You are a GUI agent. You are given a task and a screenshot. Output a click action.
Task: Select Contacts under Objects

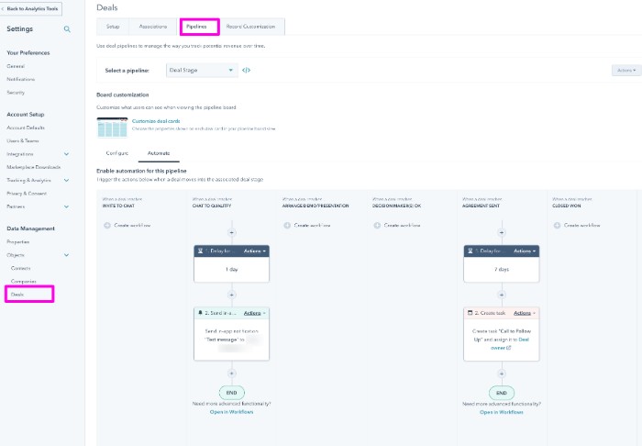click(21, 268)
